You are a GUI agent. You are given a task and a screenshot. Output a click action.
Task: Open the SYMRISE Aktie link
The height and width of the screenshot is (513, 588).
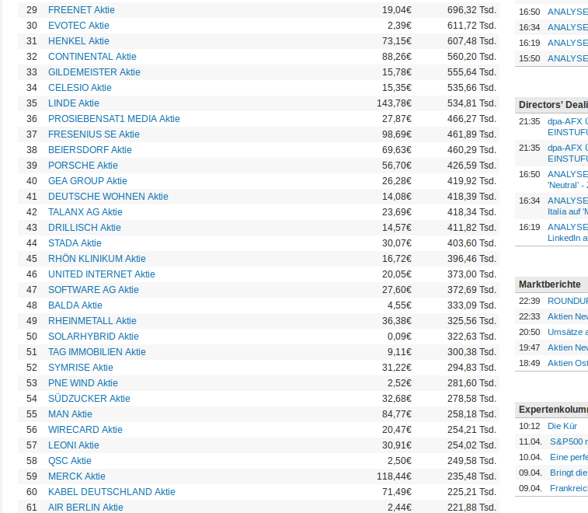click(x=81, y=368)
